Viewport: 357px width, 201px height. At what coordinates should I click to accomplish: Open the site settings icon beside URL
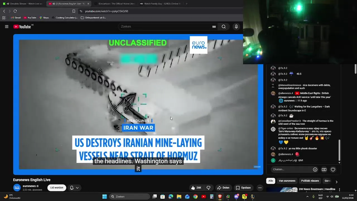[81, 11]
